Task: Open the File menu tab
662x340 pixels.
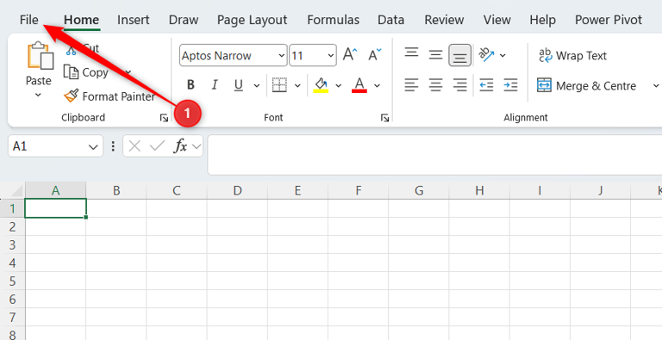Action: coord(28,20)
